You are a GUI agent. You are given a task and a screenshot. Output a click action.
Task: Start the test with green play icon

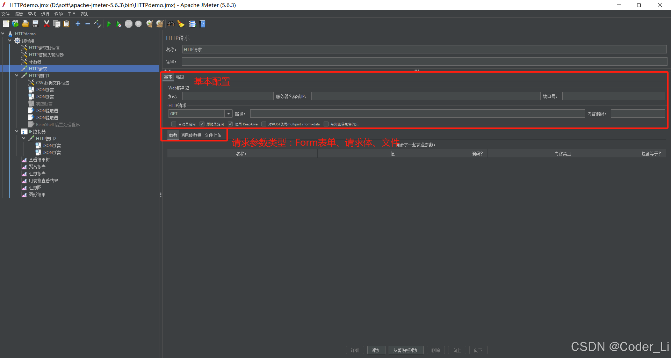(x=109, y=24)
